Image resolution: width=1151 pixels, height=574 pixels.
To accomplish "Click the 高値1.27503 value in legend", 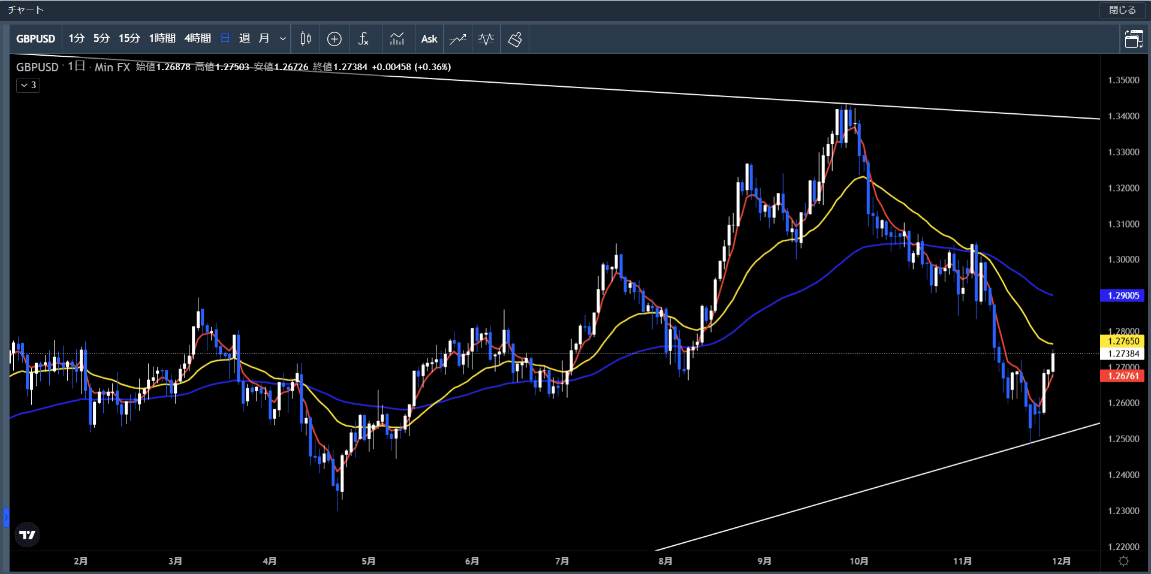I will [222, 67].
